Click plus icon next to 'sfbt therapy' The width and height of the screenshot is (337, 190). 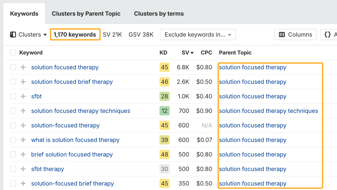(x=23, y=169)
